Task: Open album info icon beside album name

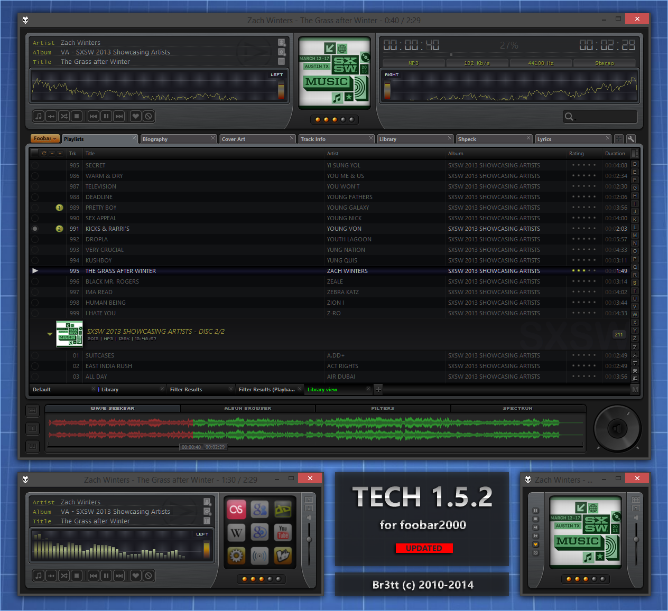Action: 282,52
